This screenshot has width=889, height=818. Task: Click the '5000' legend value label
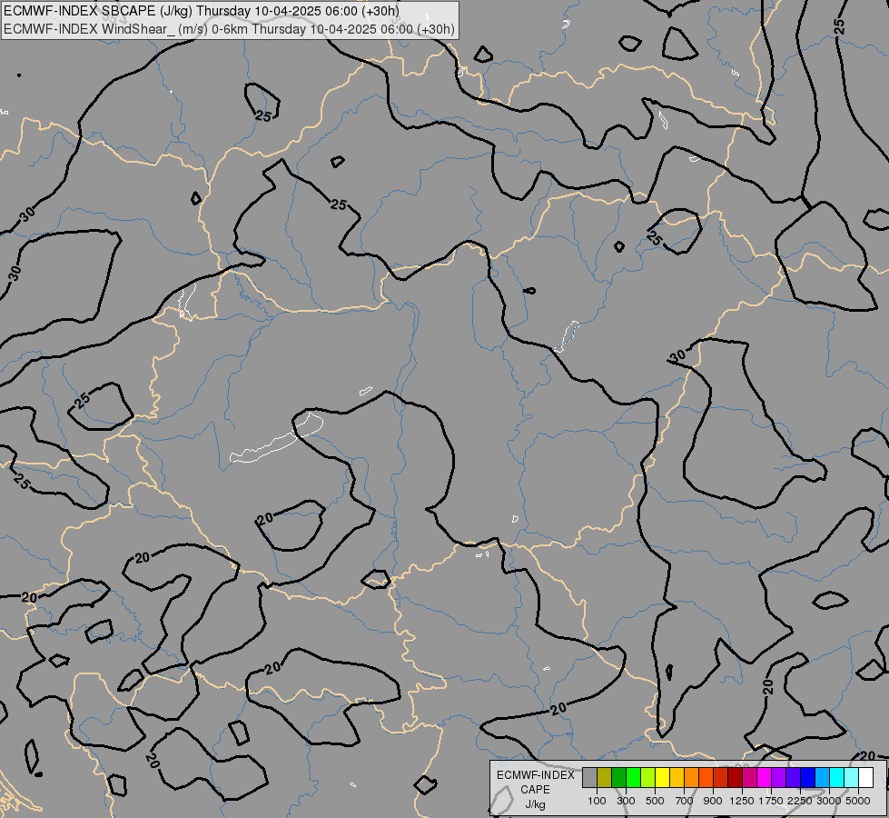click(x=858, y=801)
